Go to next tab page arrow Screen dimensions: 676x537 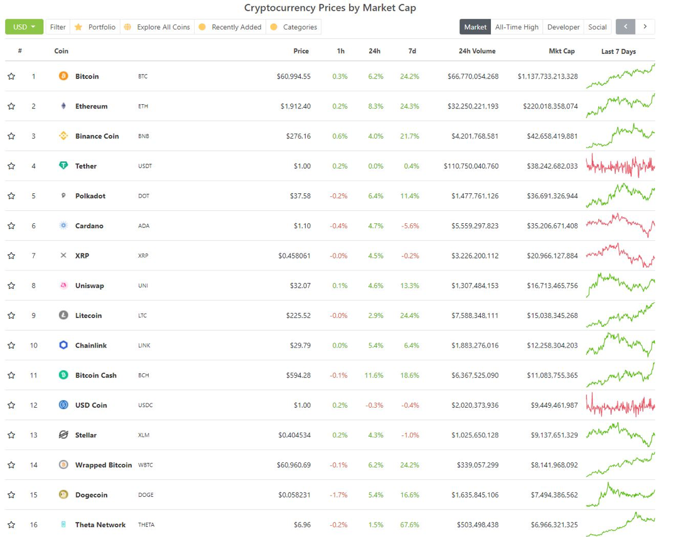(645, 27)
